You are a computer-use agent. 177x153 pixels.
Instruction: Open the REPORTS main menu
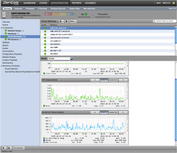[x=76, y=3]
